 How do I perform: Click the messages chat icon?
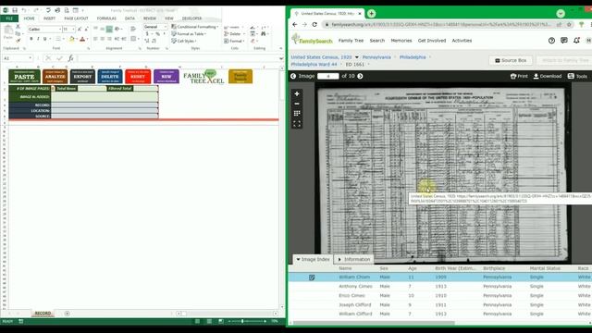tap(564, 41)
